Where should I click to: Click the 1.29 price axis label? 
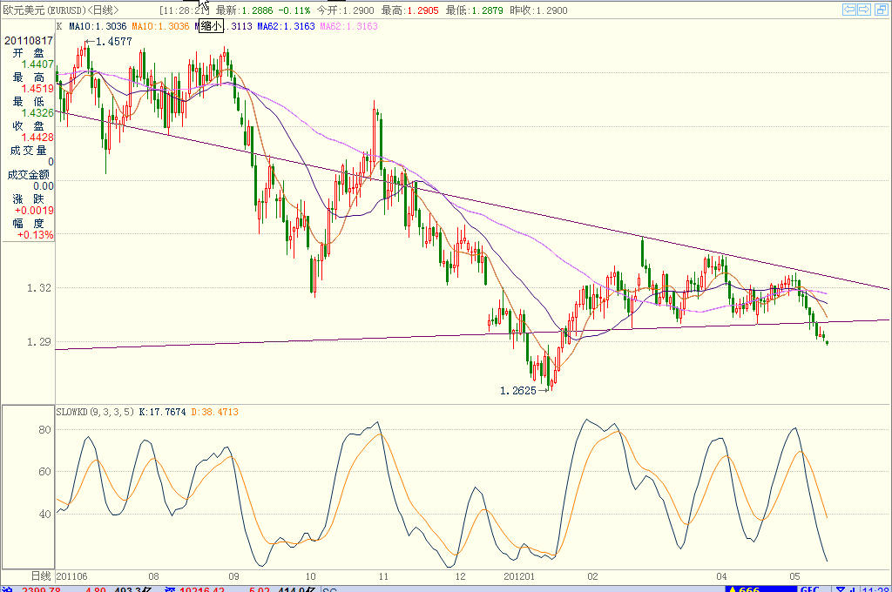pos(38,342)
